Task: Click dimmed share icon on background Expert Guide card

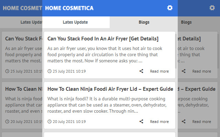Action: click(x=184, y=121)
